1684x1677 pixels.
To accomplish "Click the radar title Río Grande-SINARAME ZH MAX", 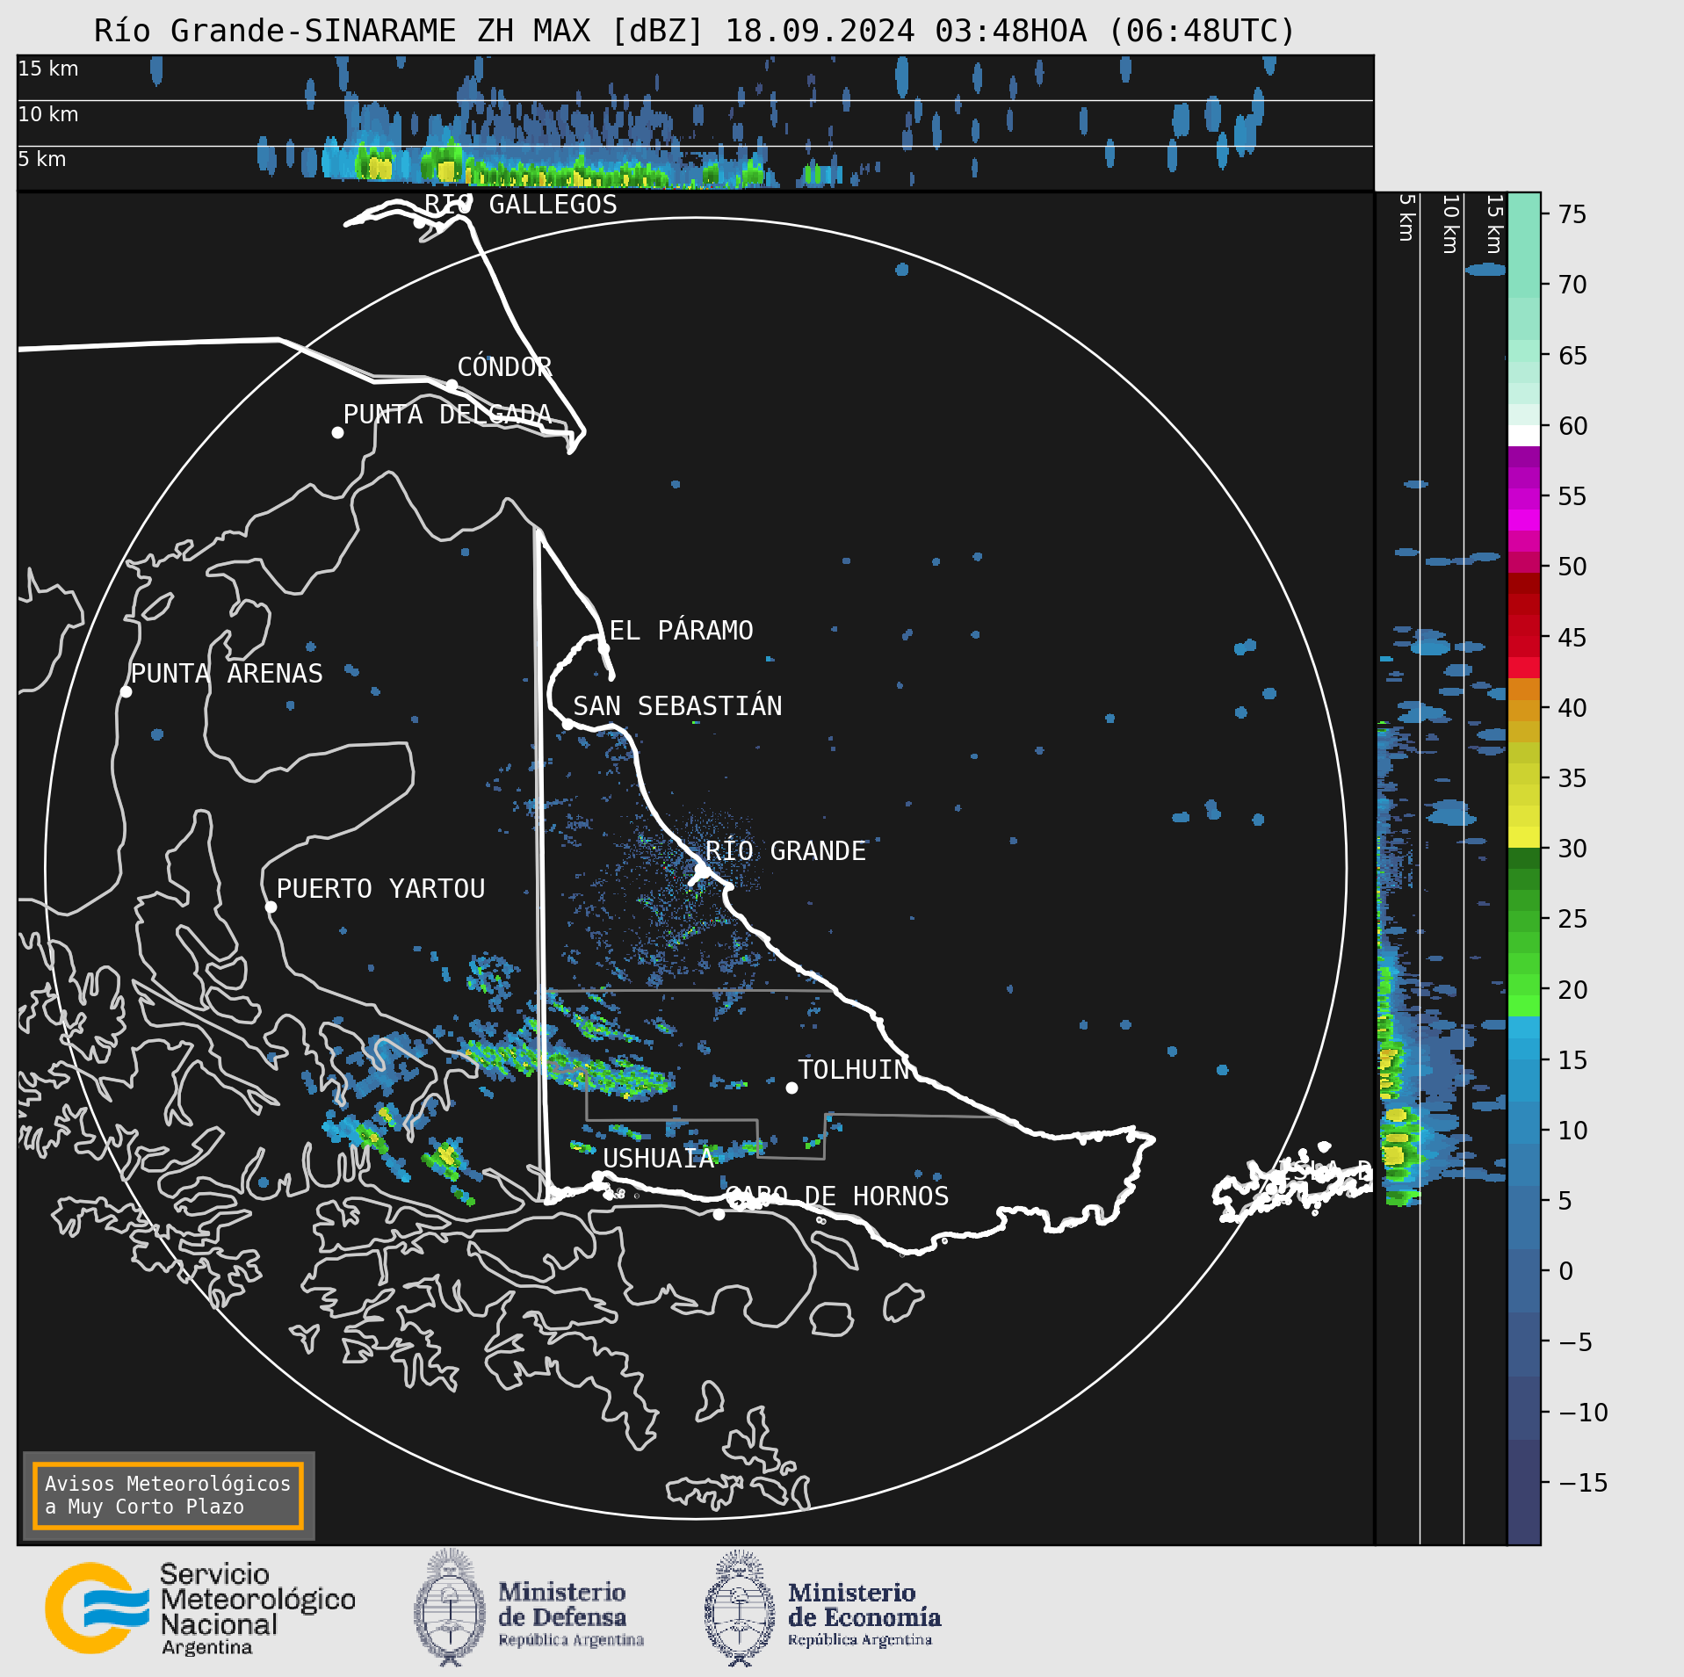I will click(x=399, y=32).
